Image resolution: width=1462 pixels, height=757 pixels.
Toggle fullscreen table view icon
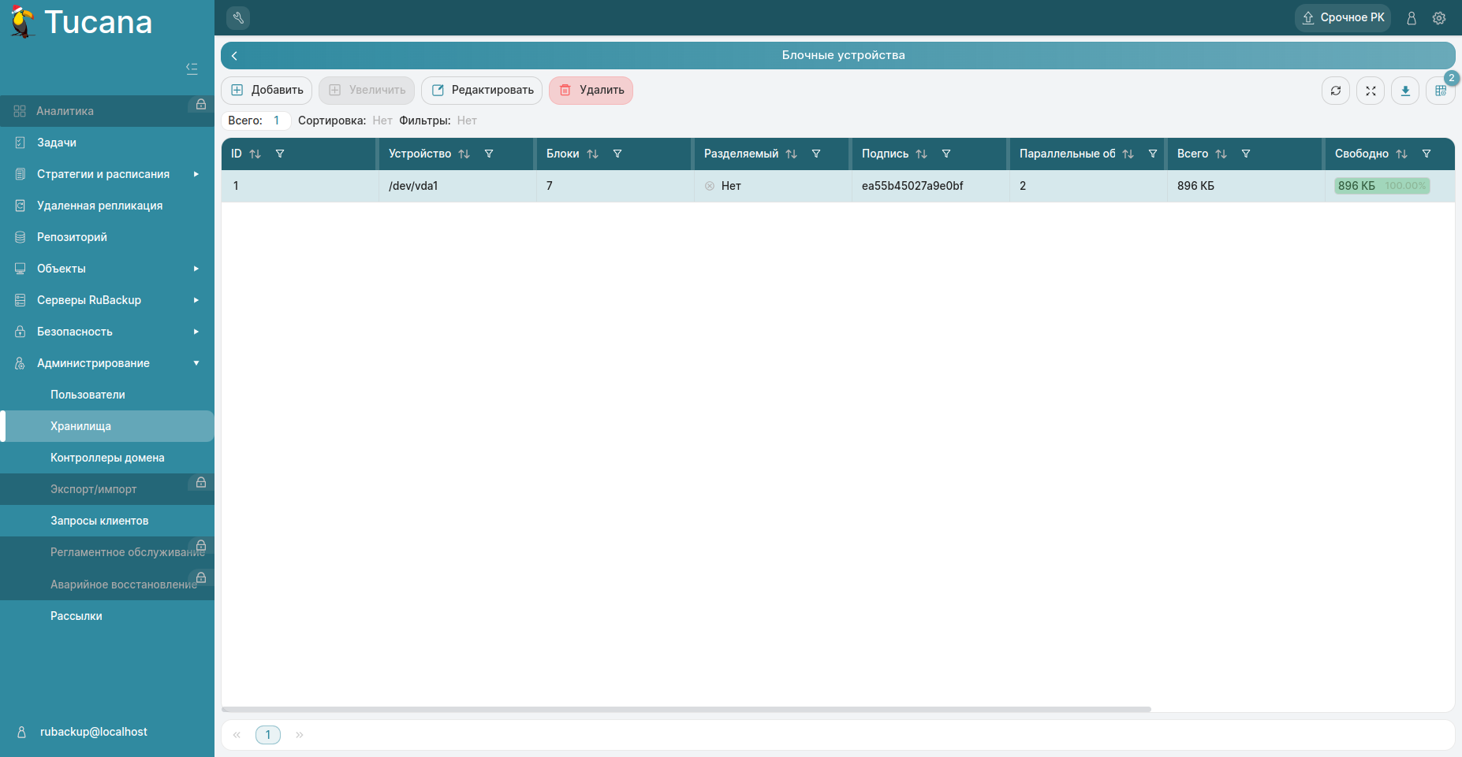pos(1371,91)
